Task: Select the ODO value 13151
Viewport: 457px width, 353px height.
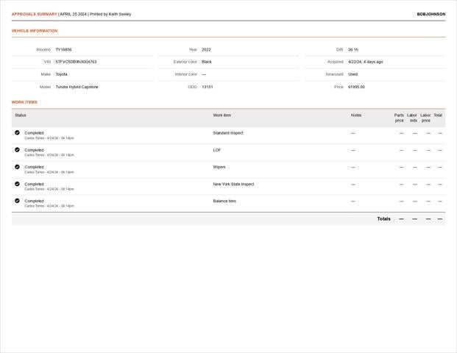Action: pyautogui.click(x=208, y=87)
